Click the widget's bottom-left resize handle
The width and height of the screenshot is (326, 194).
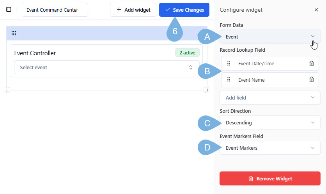pyautogui.click(x=7, y=90)
